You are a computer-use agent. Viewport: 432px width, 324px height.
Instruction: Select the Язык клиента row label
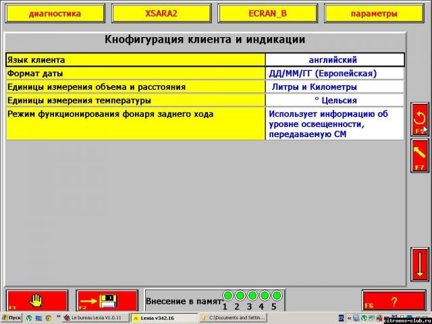pyautogui.click(x=136, y=60)
